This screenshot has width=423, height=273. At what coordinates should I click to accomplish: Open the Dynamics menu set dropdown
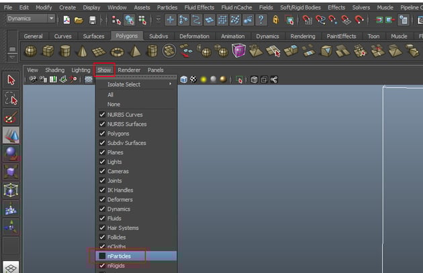coord(30,19)
